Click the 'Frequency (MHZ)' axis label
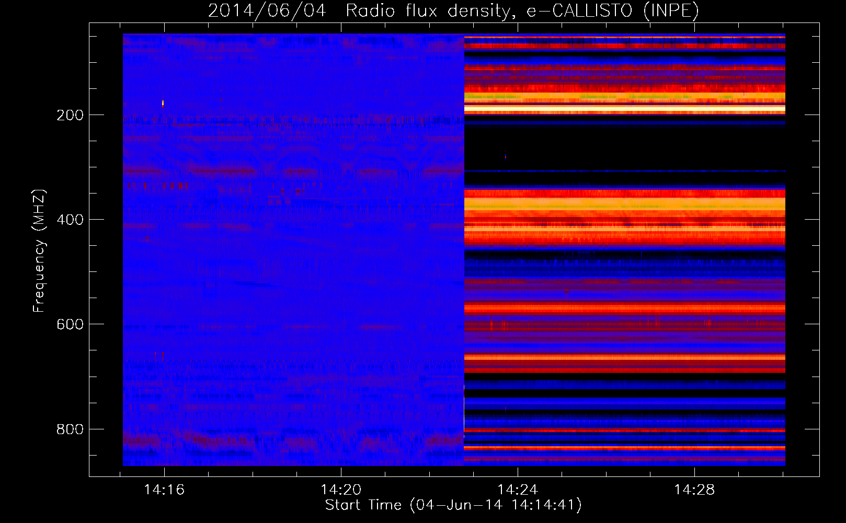Viewport: 846px width, 523px height. (39, 251)
